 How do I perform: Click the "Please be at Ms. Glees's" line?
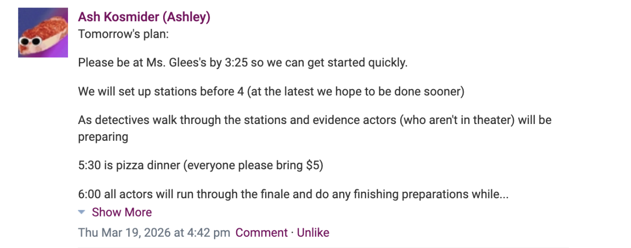pos(243,63)
